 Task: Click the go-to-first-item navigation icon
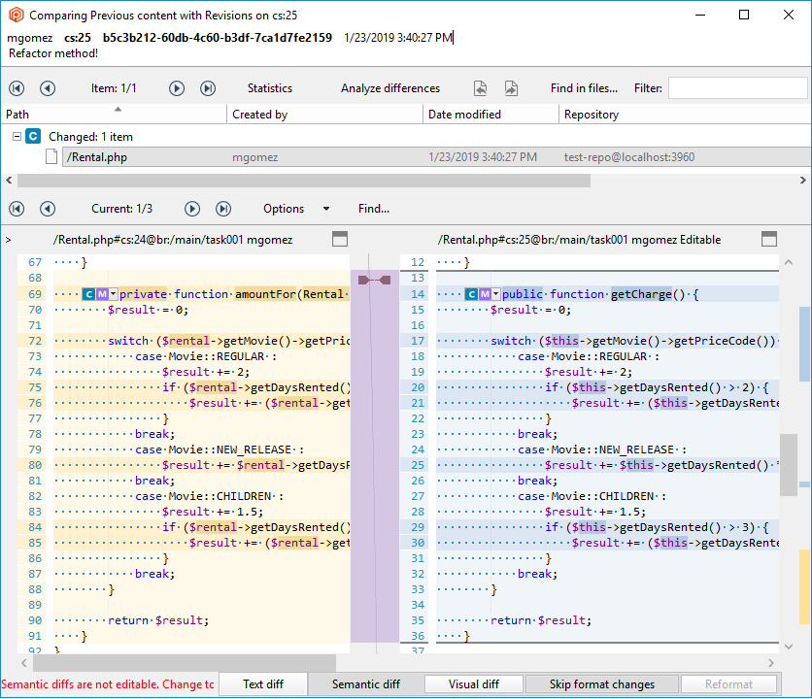[x=16, y=87]
